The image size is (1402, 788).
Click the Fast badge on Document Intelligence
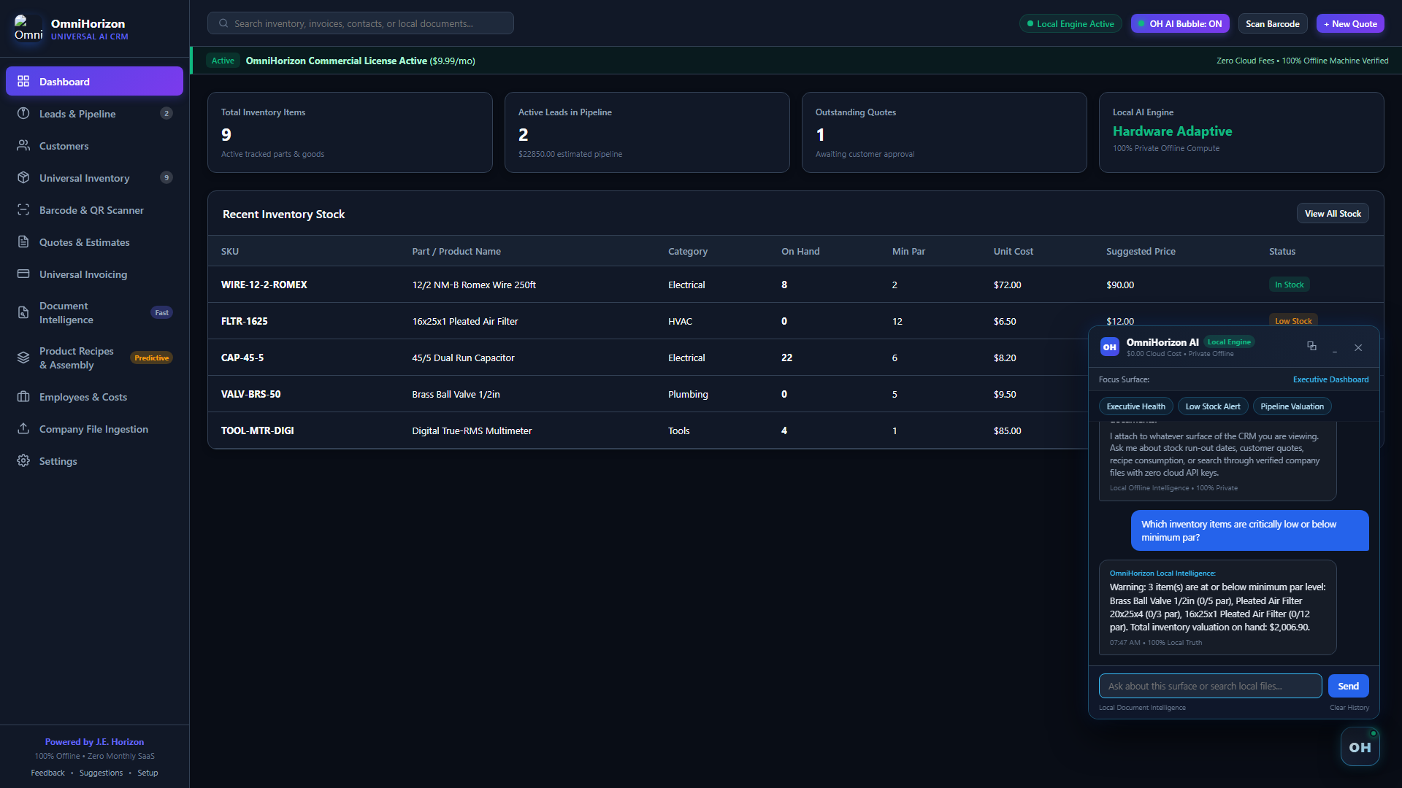161,312
